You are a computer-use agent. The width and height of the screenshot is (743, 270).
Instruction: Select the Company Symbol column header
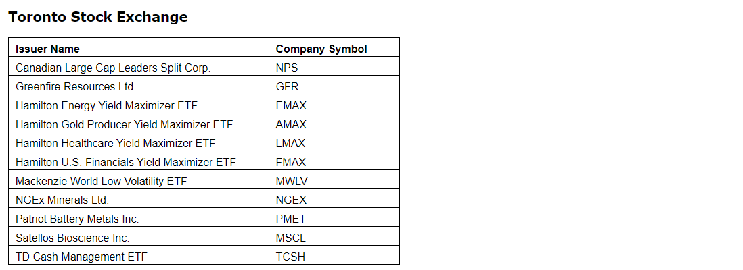tap(321, 49)
